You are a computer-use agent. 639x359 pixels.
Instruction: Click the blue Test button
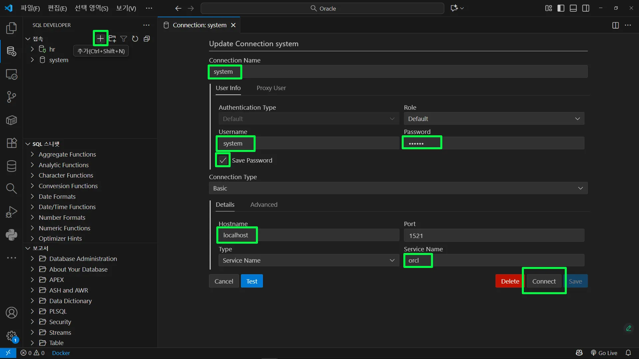click(x=252, y=281)
